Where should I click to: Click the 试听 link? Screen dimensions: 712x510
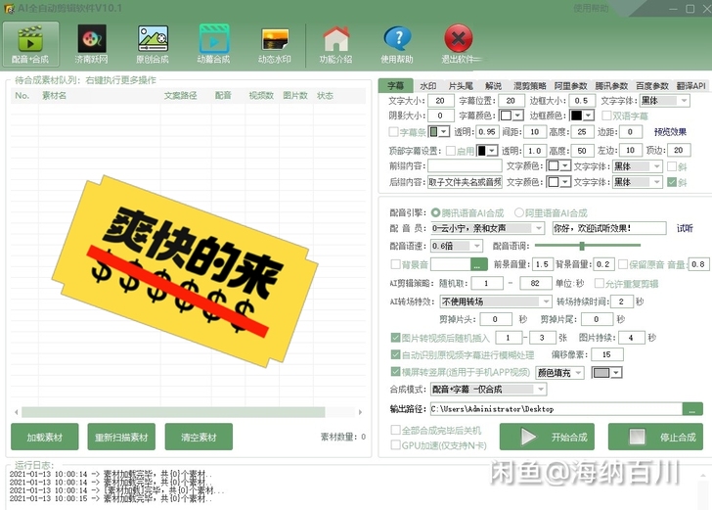(685, 228)
